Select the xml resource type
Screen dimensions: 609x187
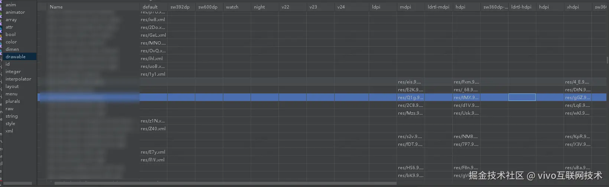9,131
